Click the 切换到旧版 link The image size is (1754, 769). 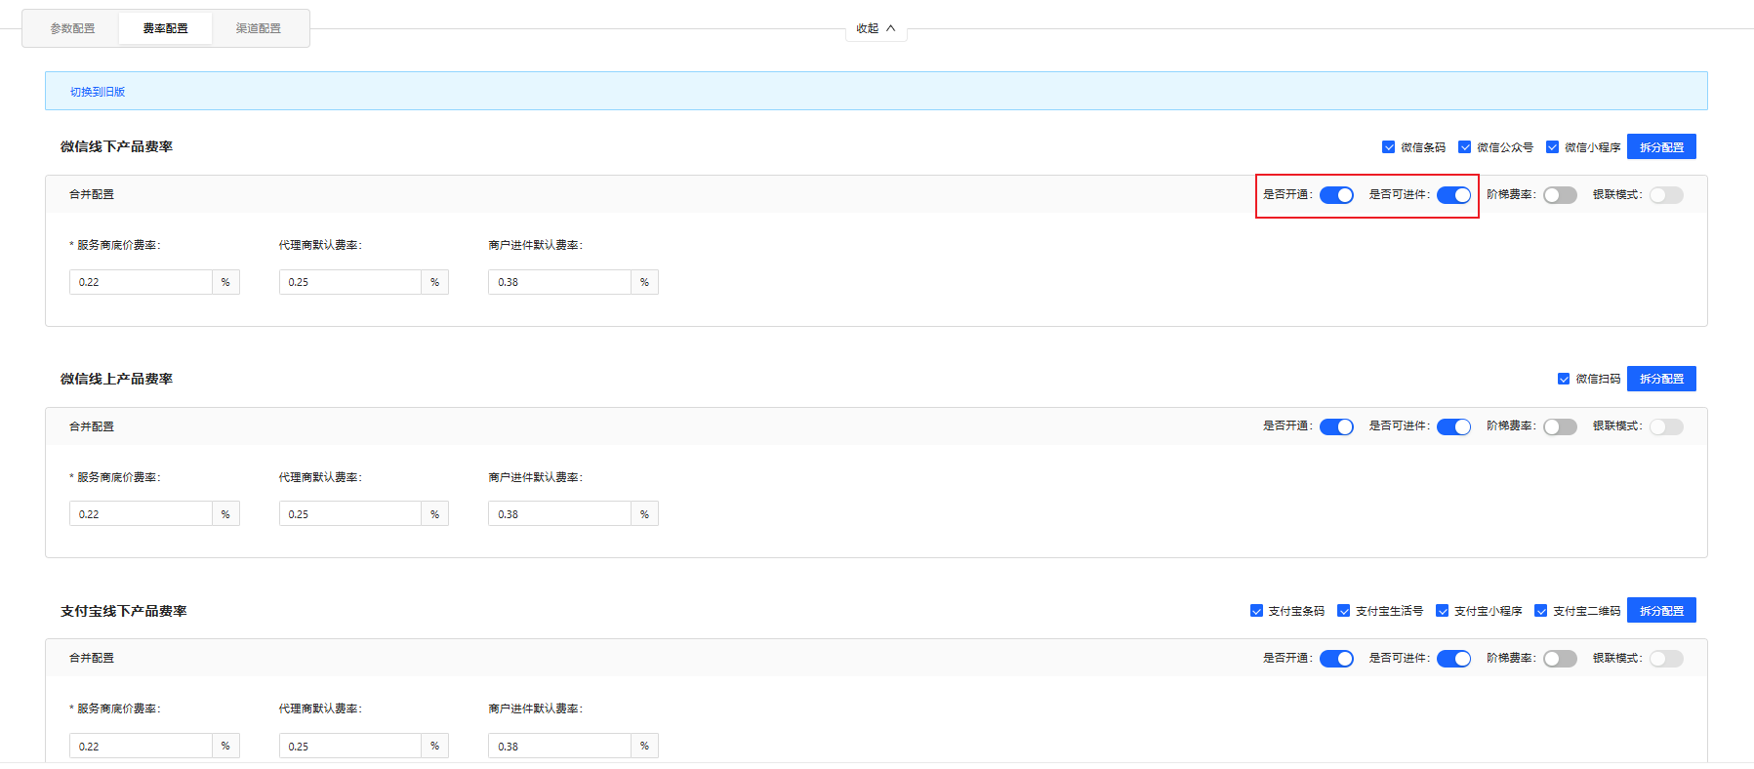(98, 92)
